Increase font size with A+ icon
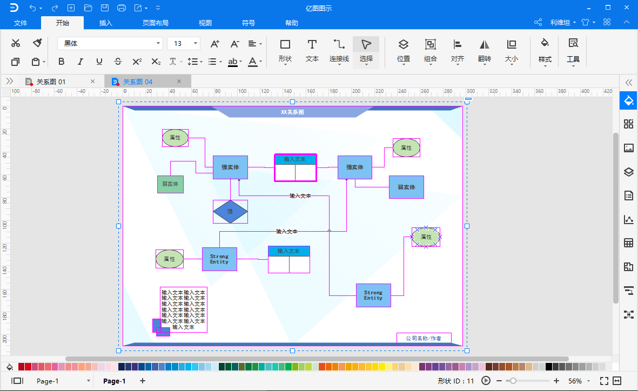This screenshot has width=638, height=391. tap(215, 44)
